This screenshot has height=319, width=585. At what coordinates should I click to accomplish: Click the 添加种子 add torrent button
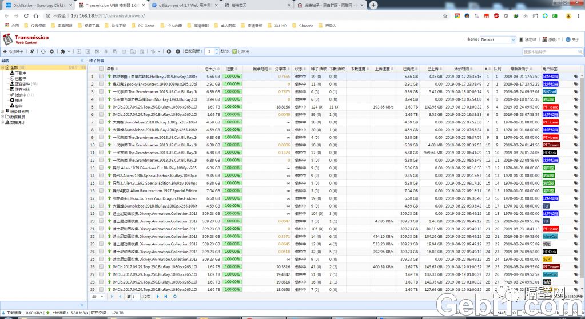(13, 51)
